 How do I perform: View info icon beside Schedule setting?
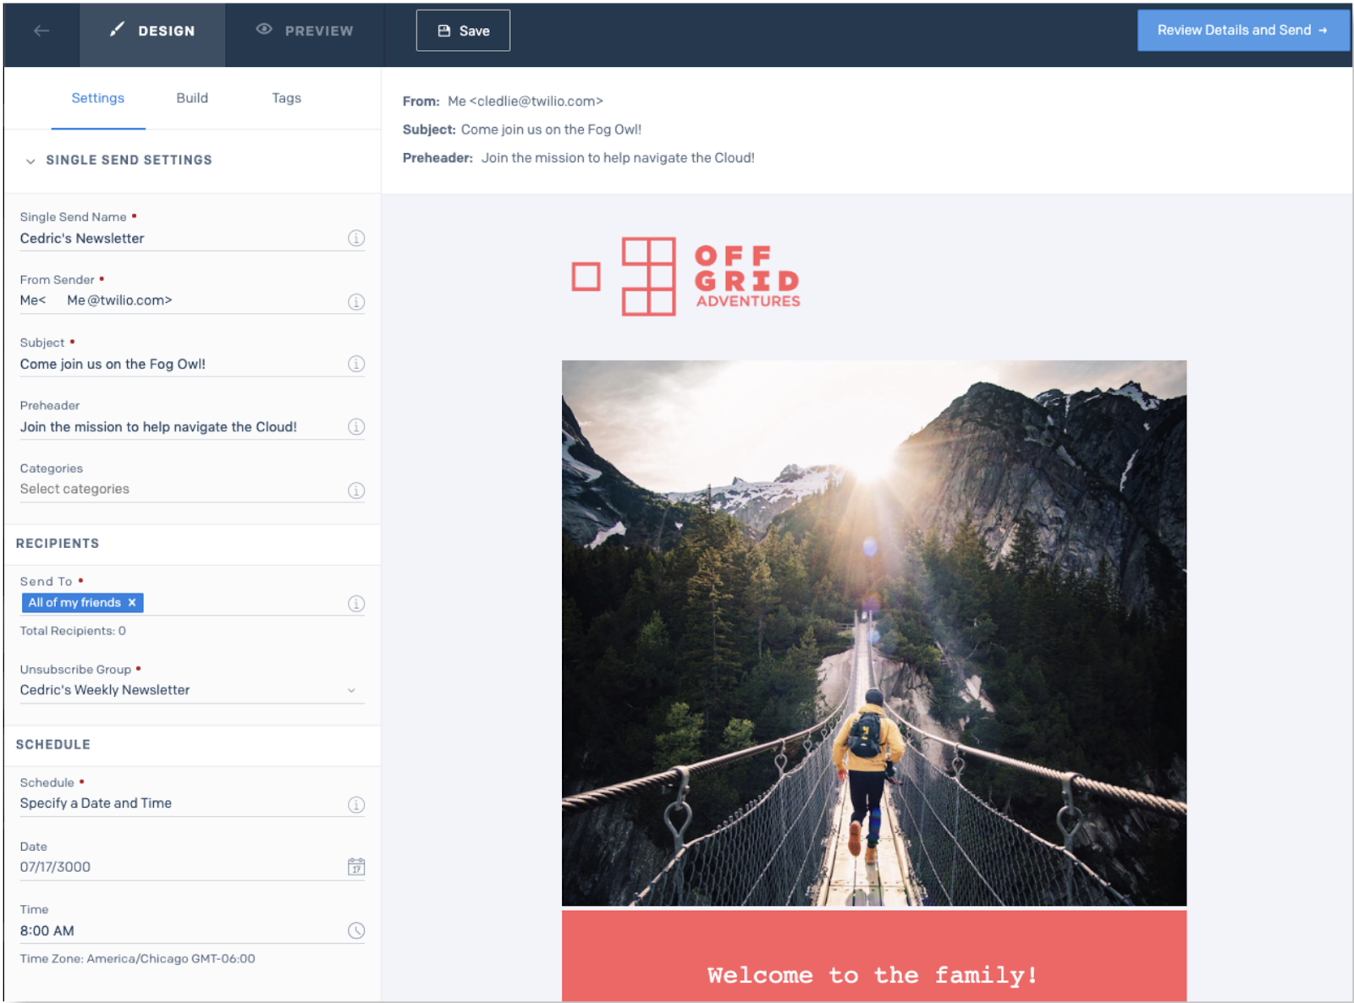(356, 804)
